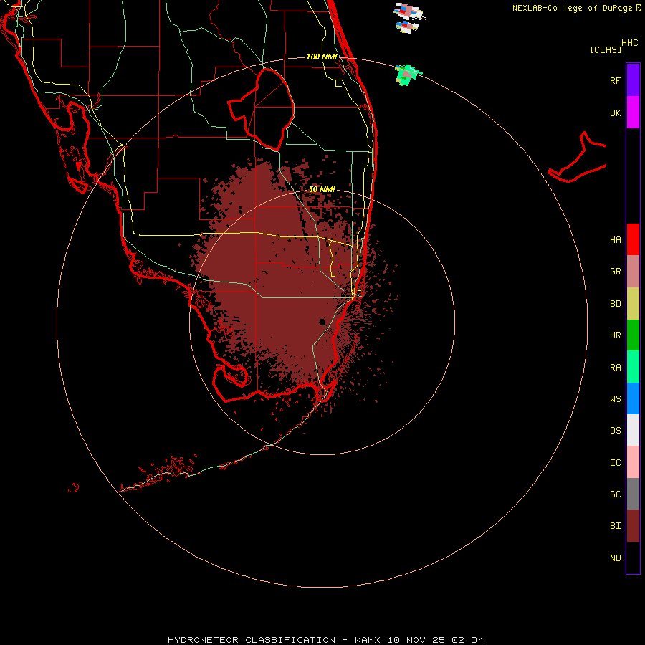The image size is (645, 645).
Task: Click the UK magenta legend swatch
Action: coord(633,113)
